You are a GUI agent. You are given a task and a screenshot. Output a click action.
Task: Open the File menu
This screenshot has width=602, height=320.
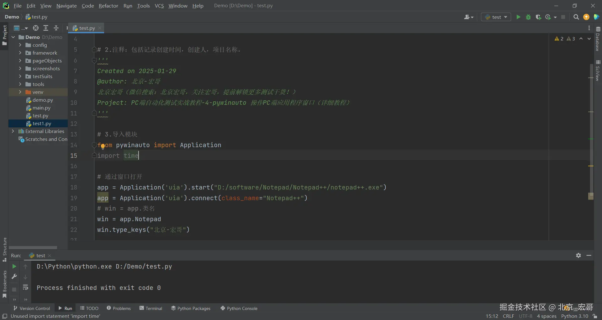[x=18, y=6]
